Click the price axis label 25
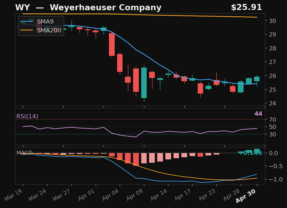 click(x=272, y=90)
